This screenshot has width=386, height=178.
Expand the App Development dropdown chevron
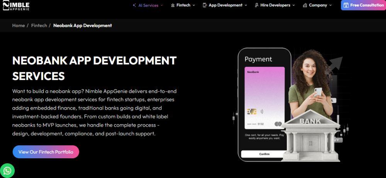(245, 5)
